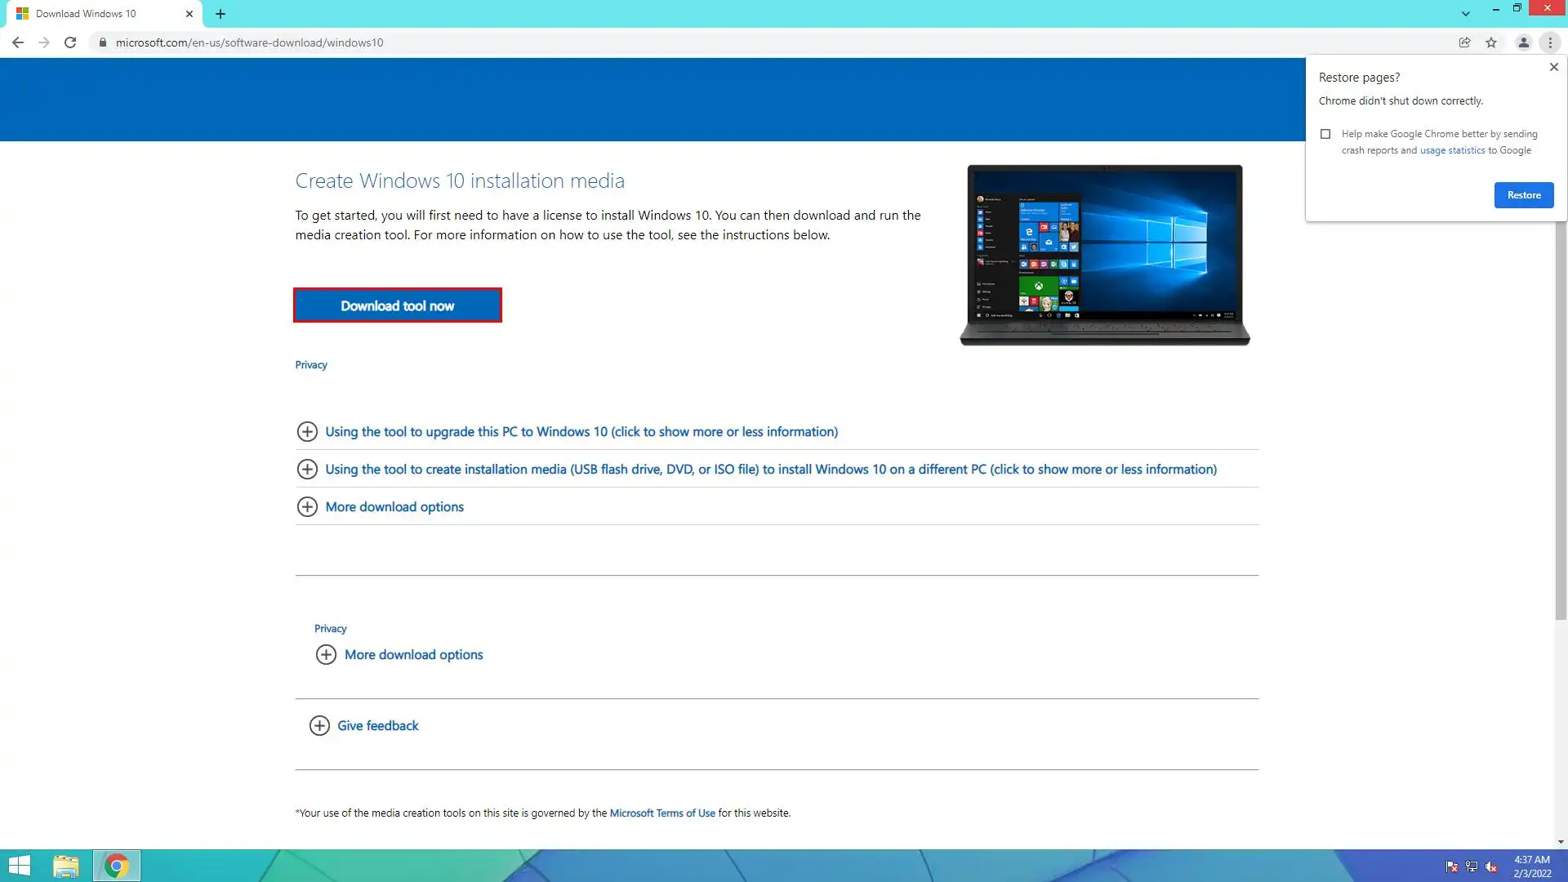
Task: Click Restore button in popup
Action: [x=1523, y=195]
